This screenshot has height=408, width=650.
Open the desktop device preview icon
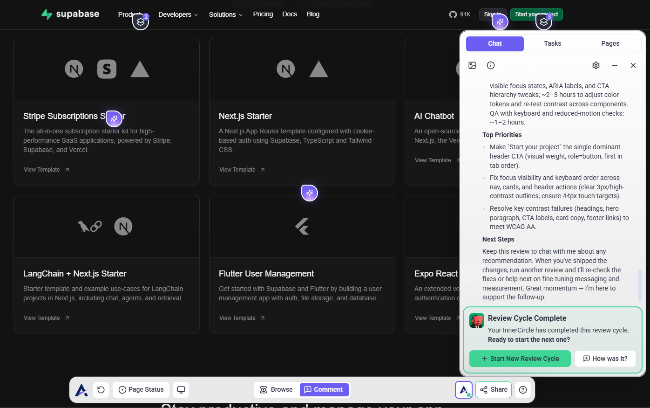point(181,390)
